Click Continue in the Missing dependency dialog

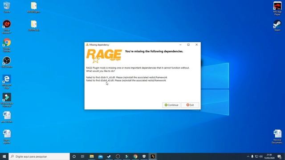click(x=171, y=105)
